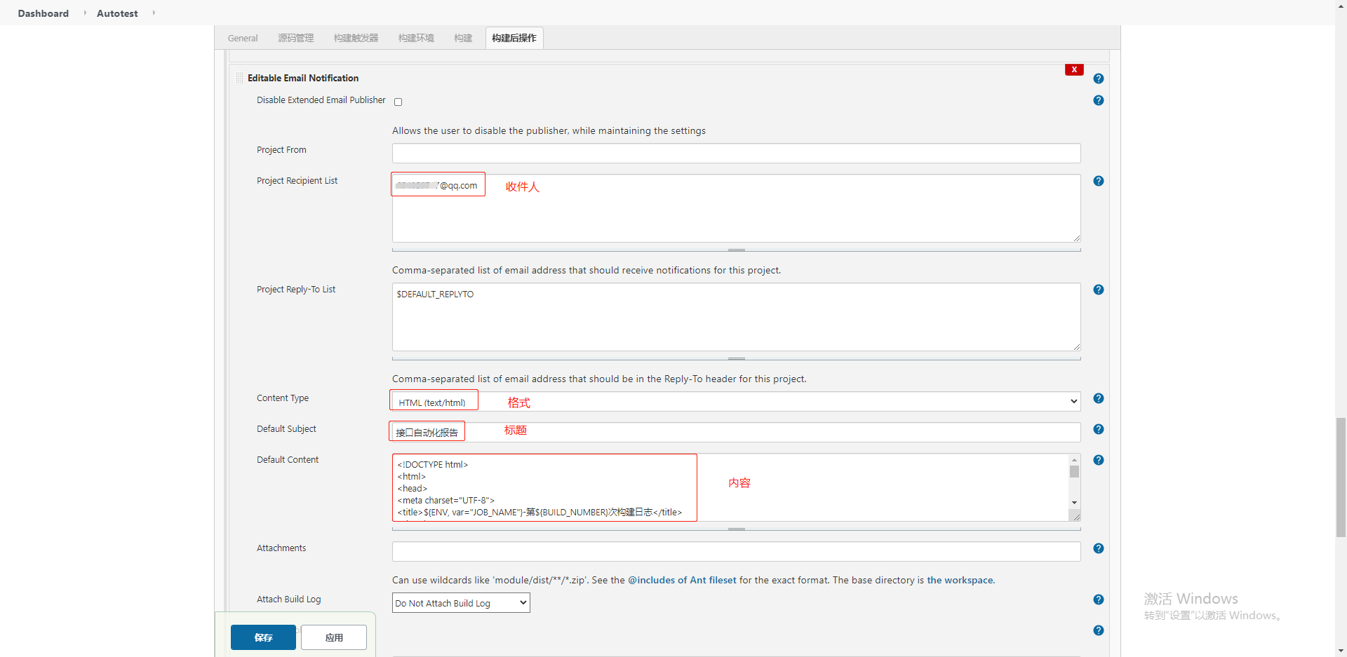Switch to the 构建环境 tab

click(416, 38)
